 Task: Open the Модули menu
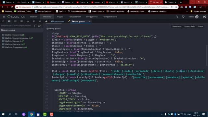coord(60,17)
